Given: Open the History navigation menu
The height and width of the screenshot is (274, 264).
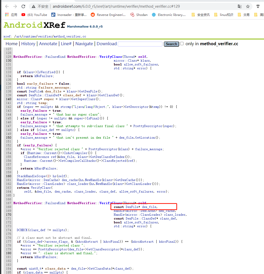Looking at the screenshot, I should tap(28, 44).
